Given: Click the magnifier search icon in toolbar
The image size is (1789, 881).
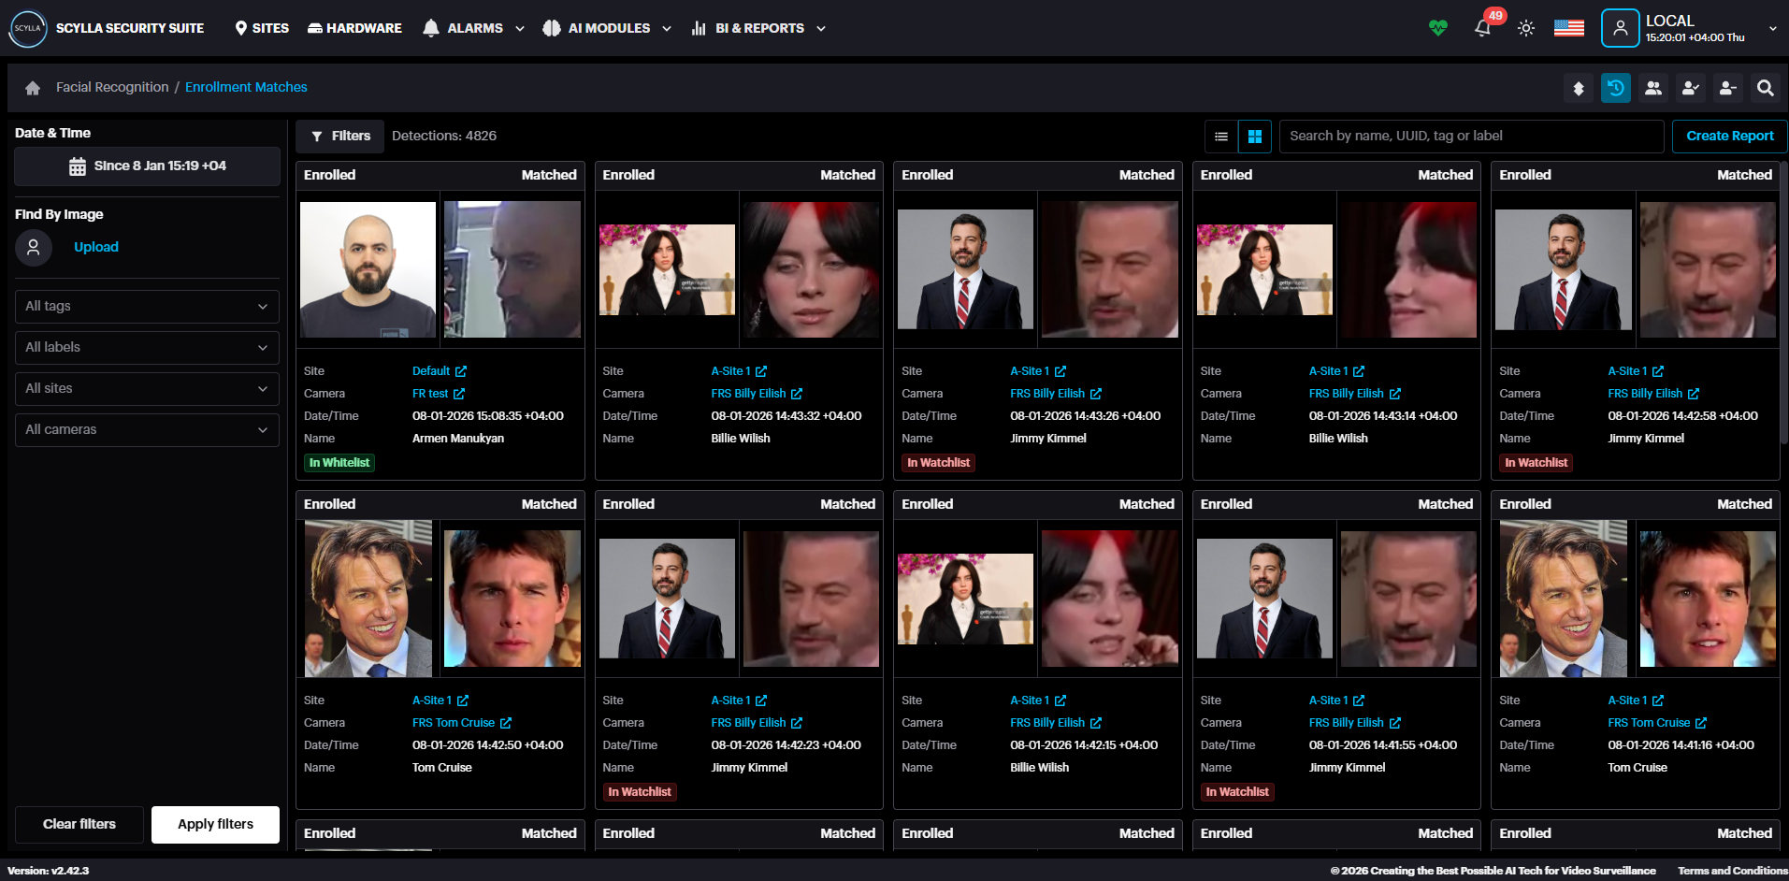Looking at the screenshot, I should (1765, 88).
